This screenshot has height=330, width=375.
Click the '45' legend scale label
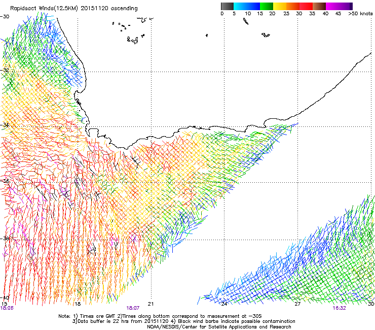tap(338, 14)
